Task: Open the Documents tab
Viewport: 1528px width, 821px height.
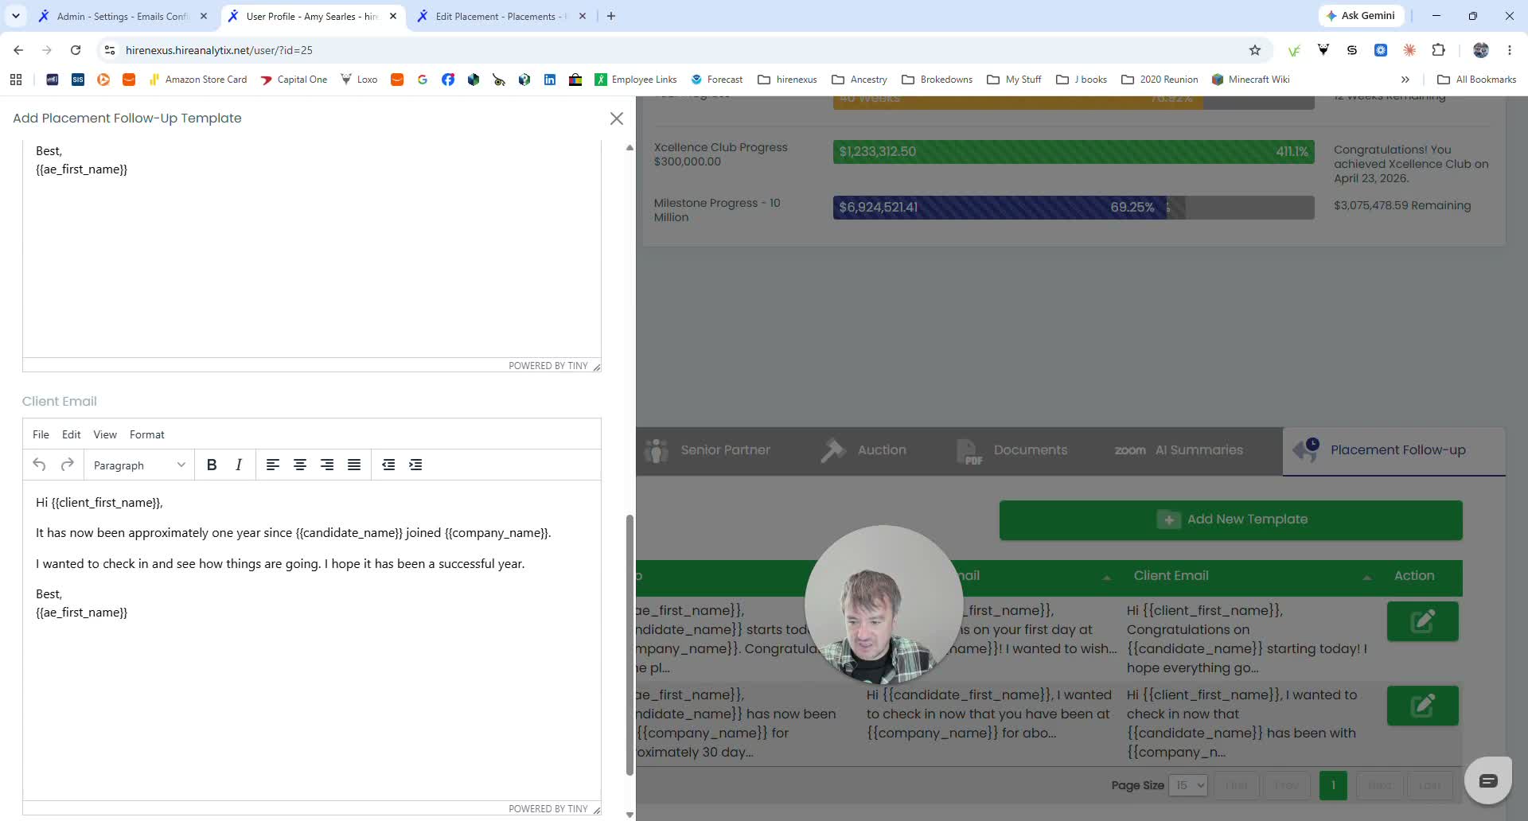Action: (x=1012, y=450)
